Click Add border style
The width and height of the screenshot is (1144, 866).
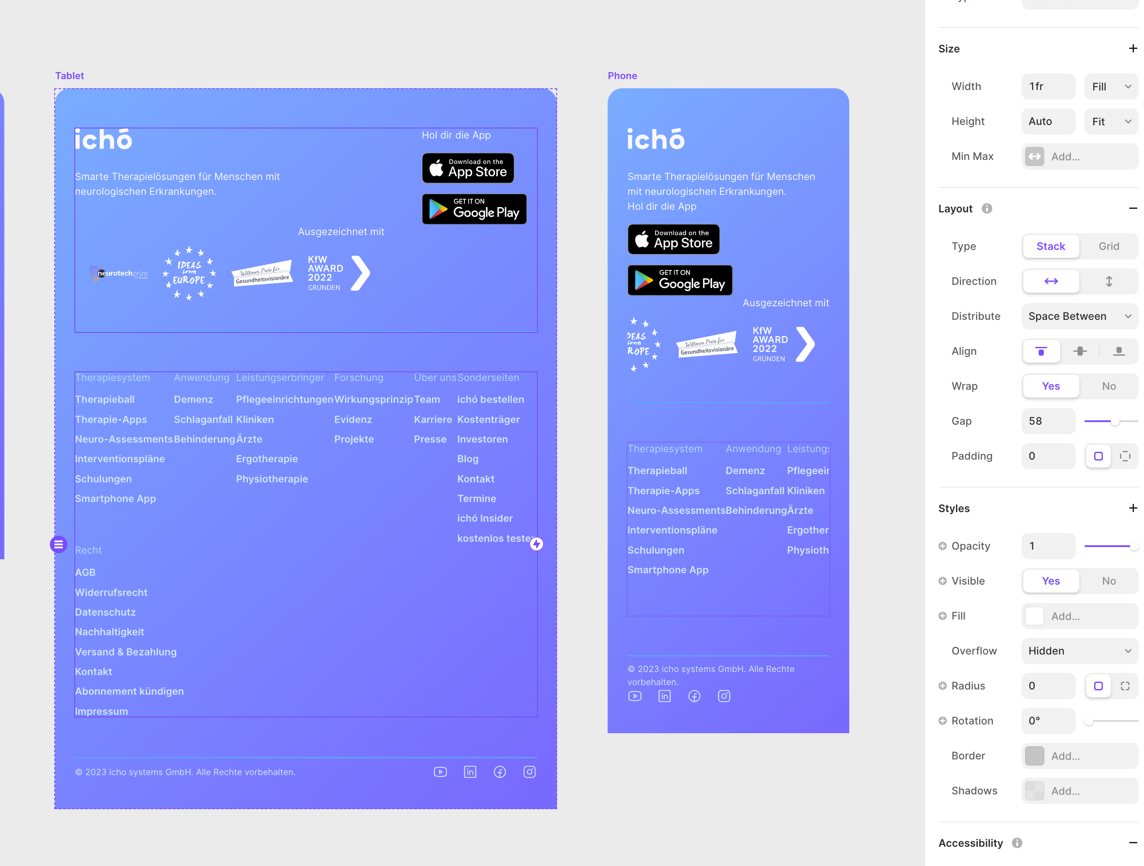pyautogui.click(x=1078, y=755)
